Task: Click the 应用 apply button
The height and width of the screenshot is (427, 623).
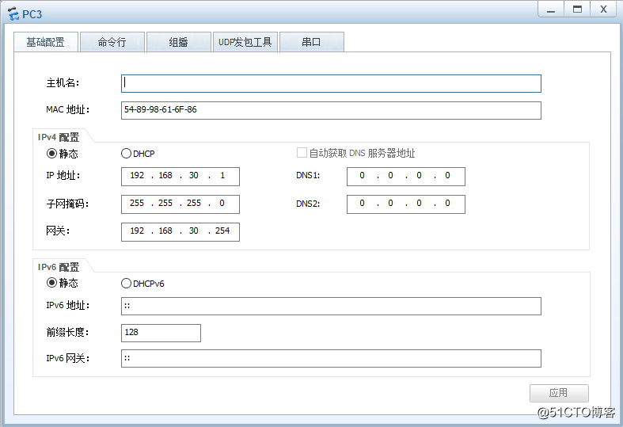Action: click(x=559, y=393)
